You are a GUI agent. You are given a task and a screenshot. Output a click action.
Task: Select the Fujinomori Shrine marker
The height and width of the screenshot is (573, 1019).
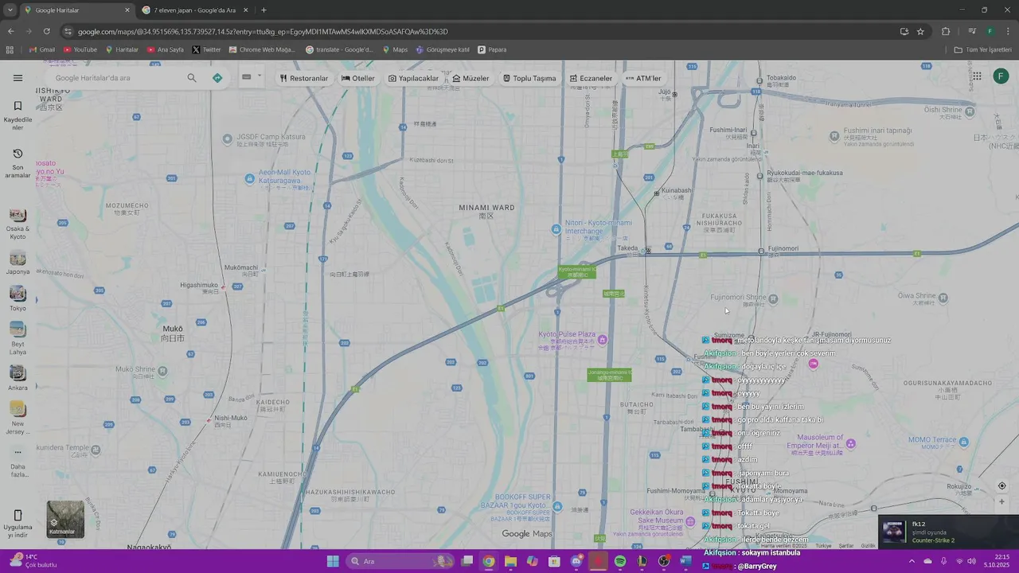click(x=772, y=299)
